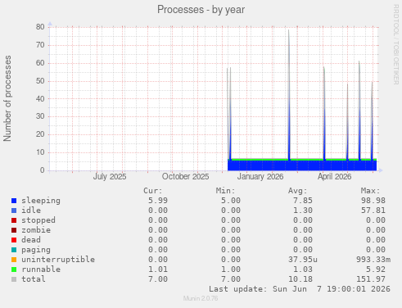Click the total legend color swatch
This screenshot has height=308, width=402.
point(14,279)
